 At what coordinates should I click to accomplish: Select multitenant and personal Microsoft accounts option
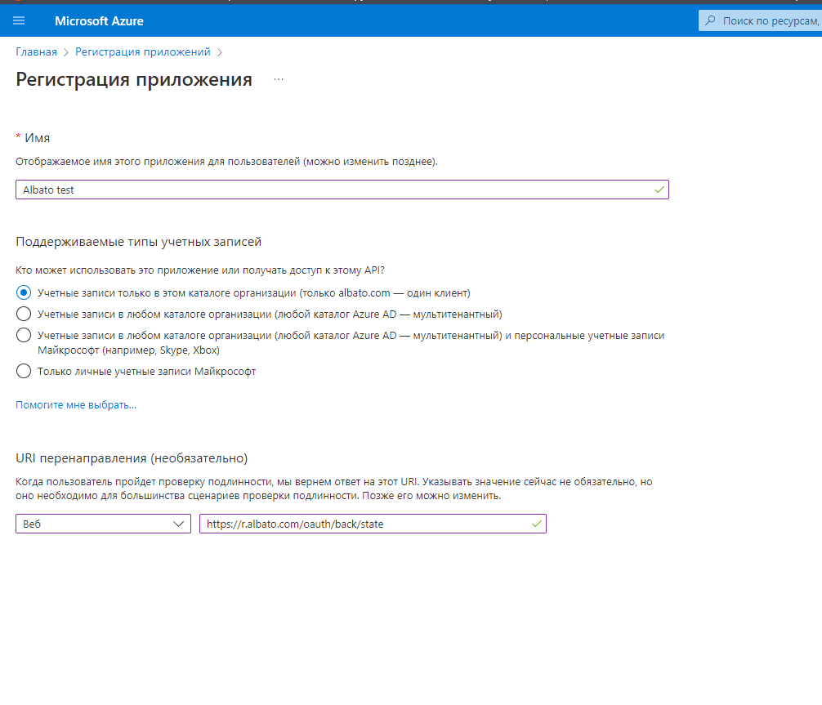pyautogui.click(x=24, y=335)
